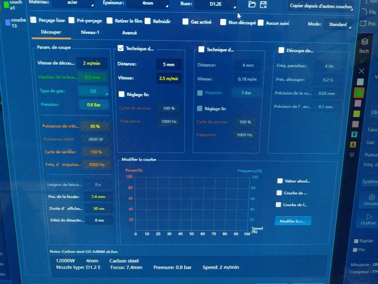Open the Matériau dropdown showing acier
378x284 pixels.
72,4
